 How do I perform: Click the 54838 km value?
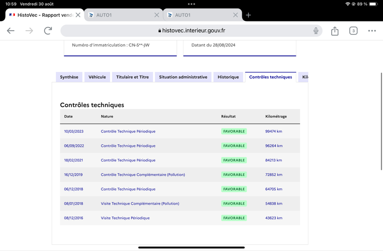(274, 204)
